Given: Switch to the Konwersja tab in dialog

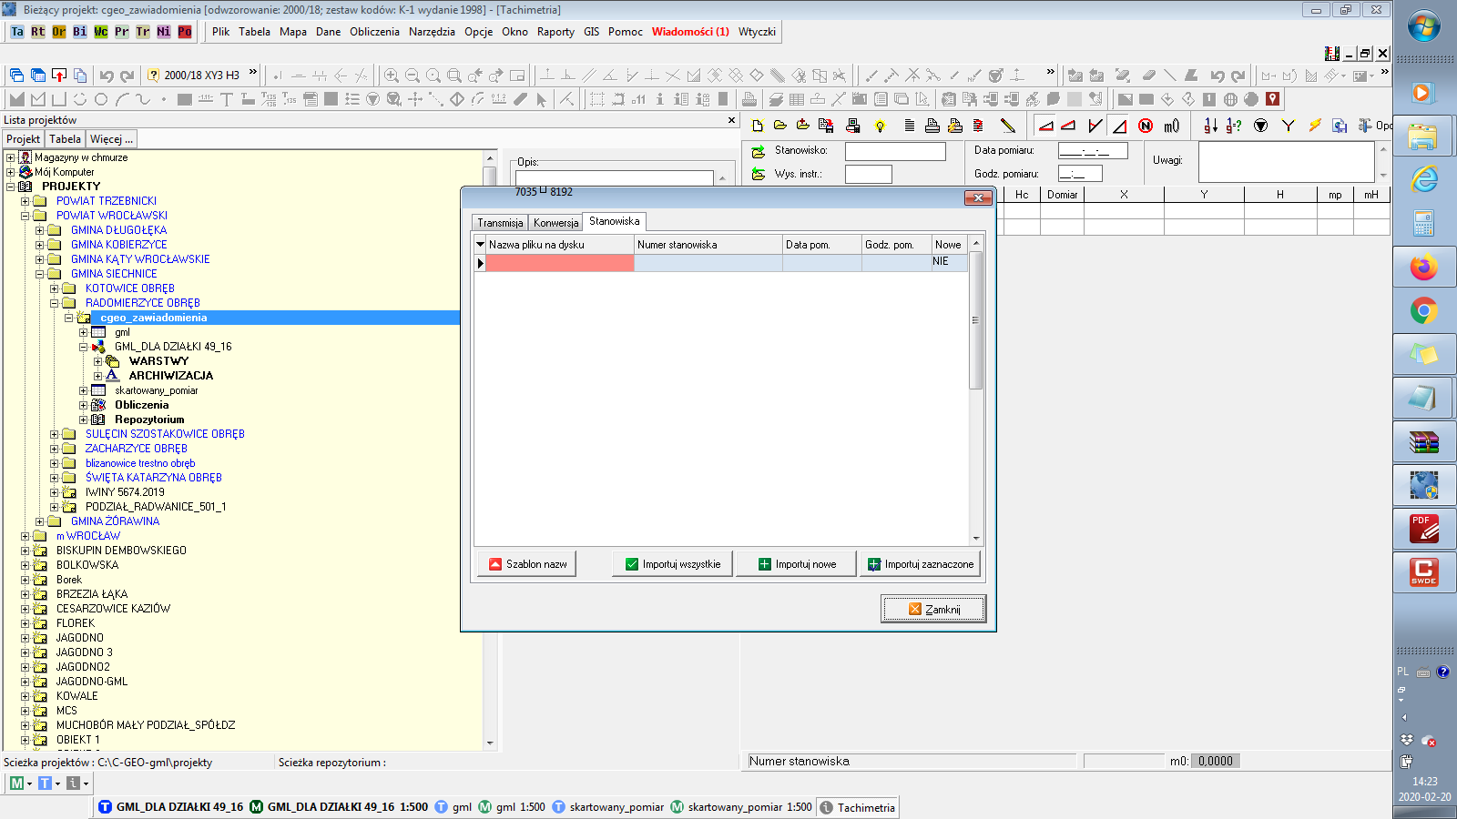Looking at the screenshot, I should point(555,223).
